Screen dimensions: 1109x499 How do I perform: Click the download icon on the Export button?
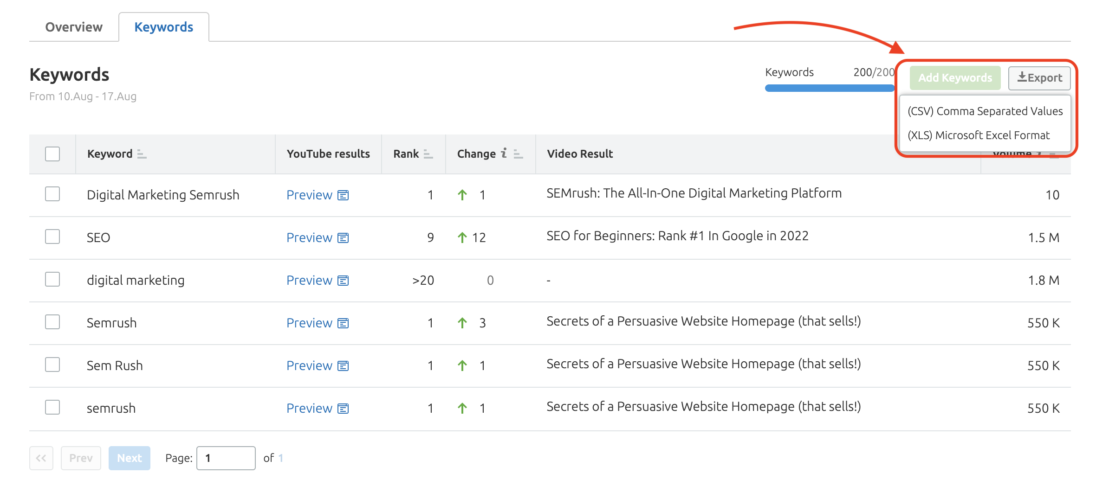pos(1021,78)
